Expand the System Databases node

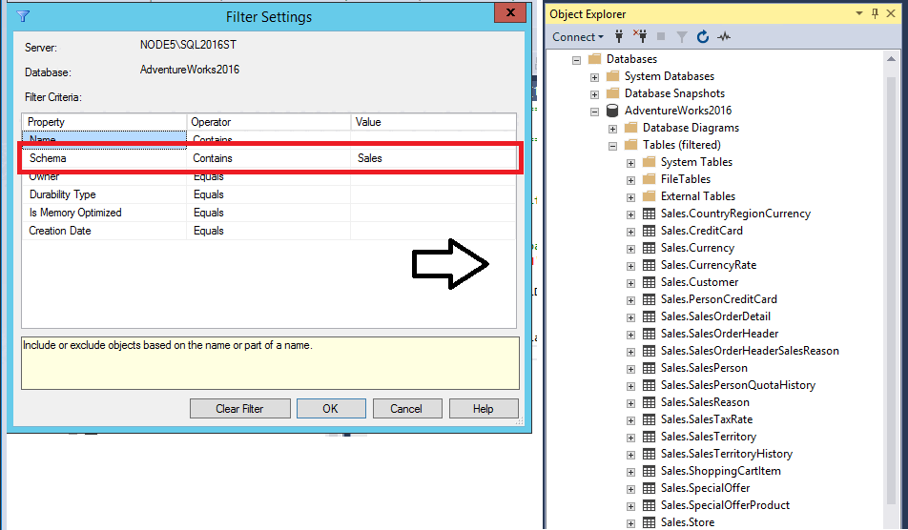click(x=594, y=77)
